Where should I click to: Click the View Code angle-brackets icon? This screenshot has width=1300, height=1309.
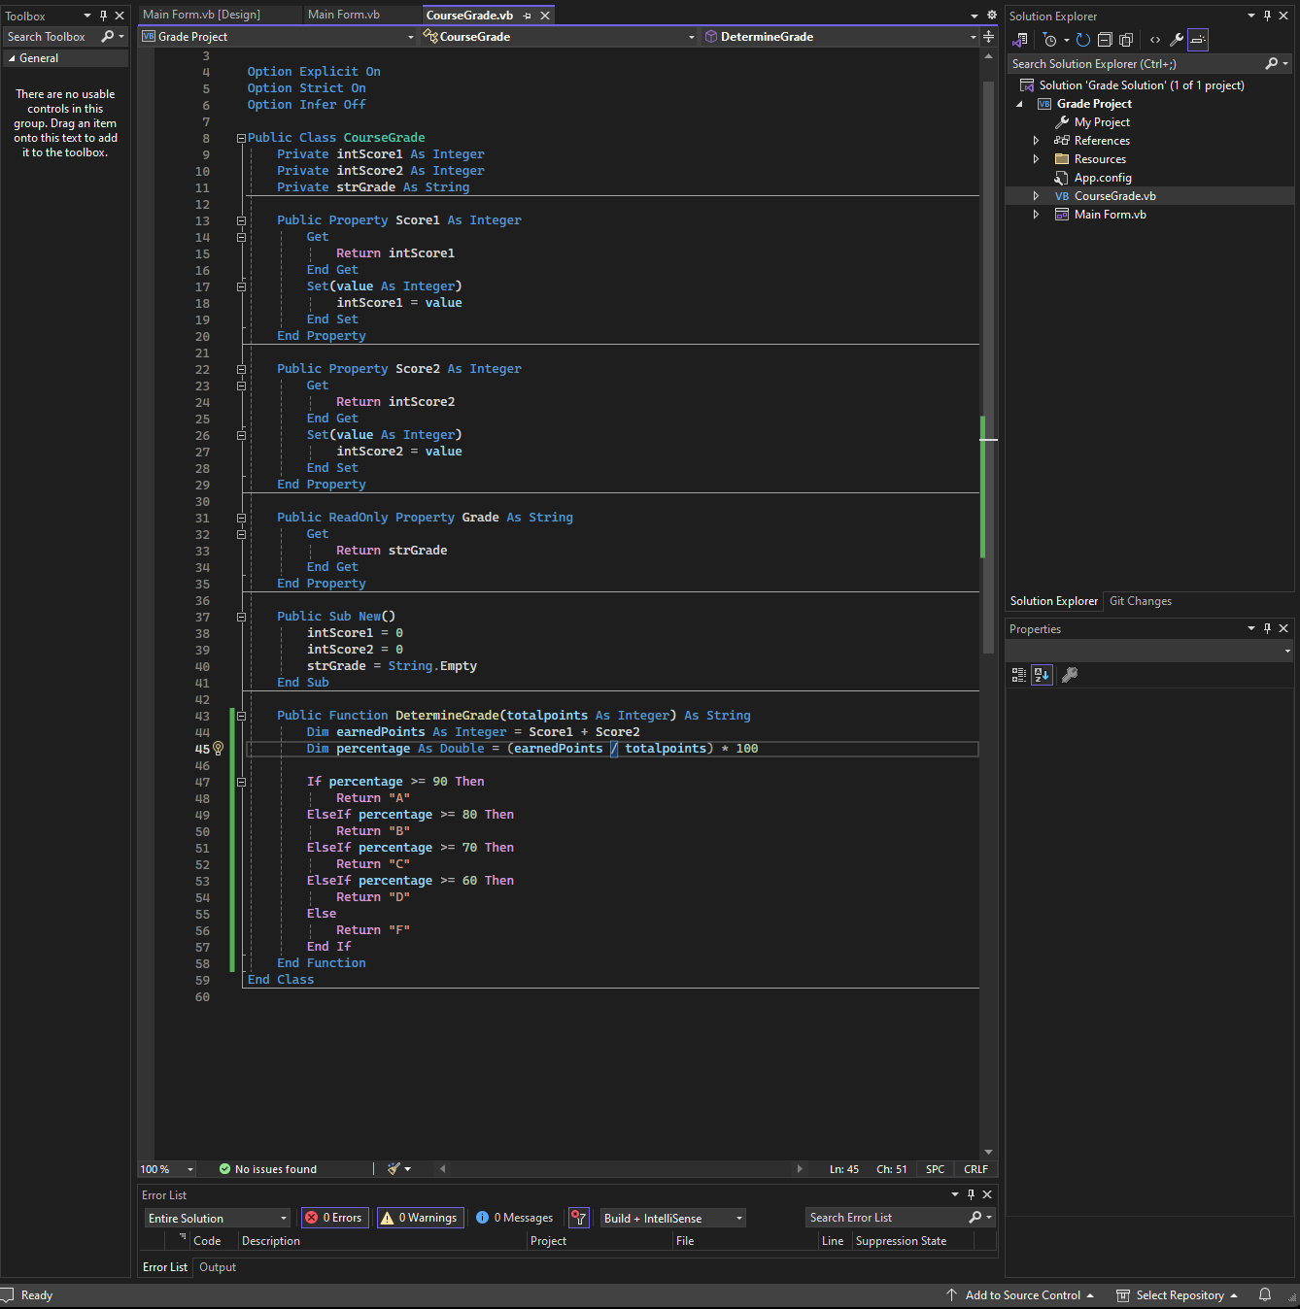coord(1155,40)
